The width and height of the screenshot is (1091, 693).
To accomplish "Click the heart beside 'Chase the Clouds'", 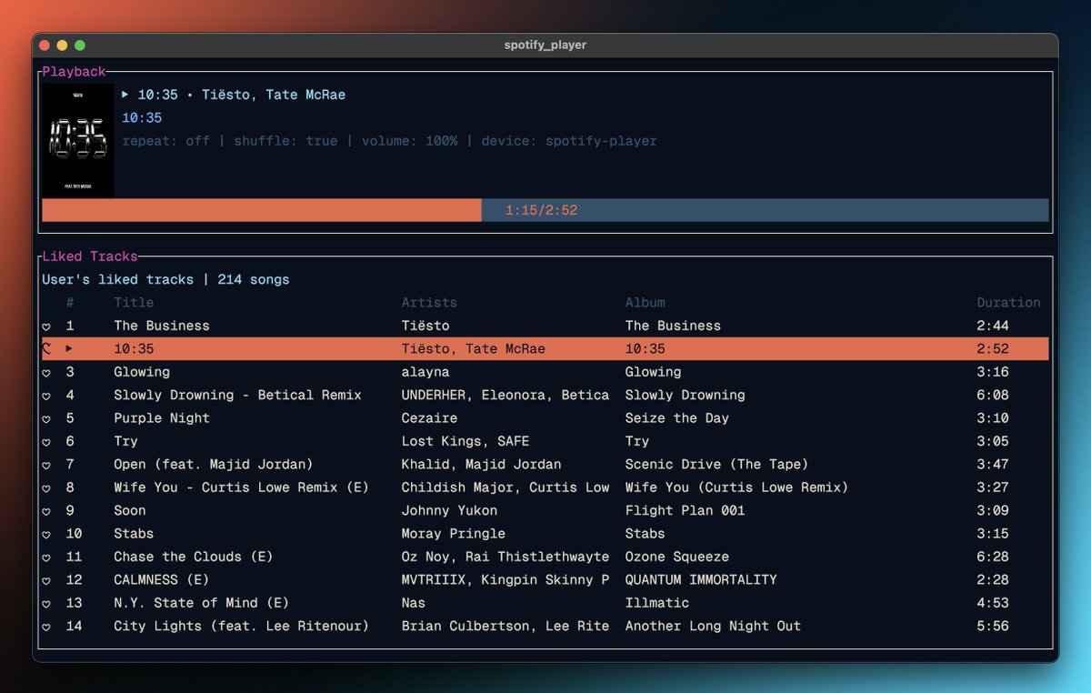I will pyautogui.click(x=46, y=556).
